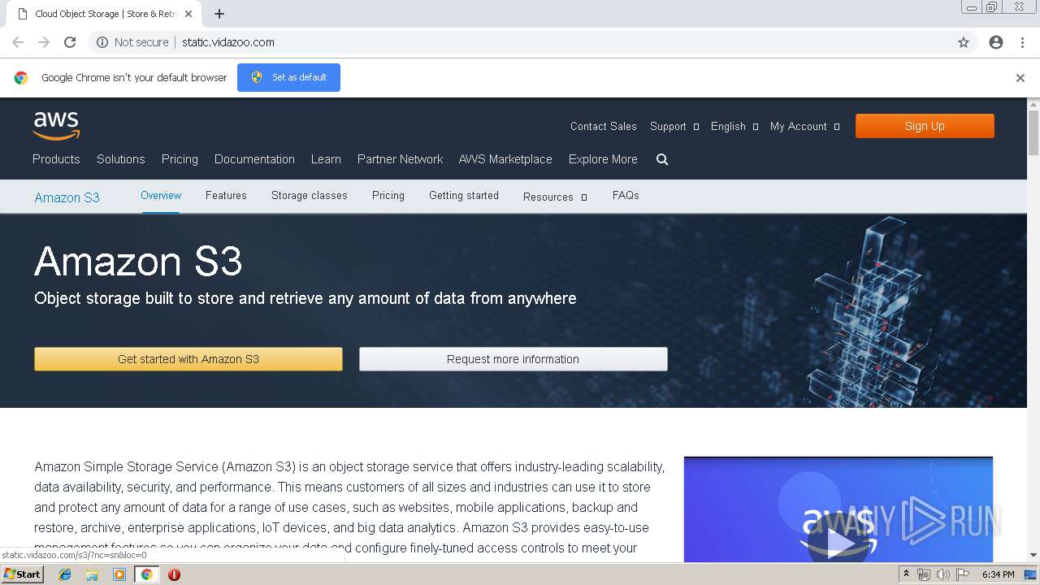Dismiss the default browser infobar
Screen dimensions: 1040x585
(1020, 78)
